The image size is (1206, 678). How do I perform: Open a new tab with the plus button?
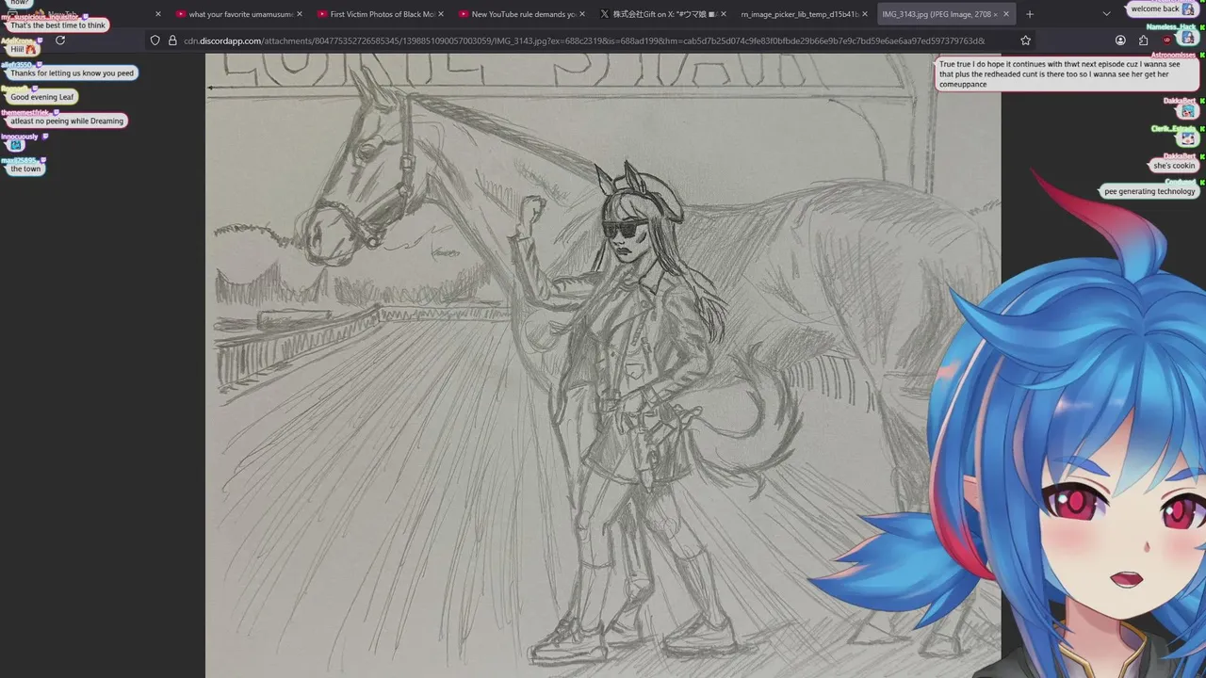1029,14
